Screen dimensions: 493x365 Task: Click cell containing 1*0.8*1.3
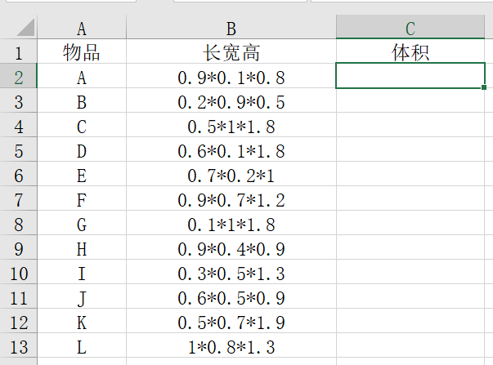pos(231,345)
